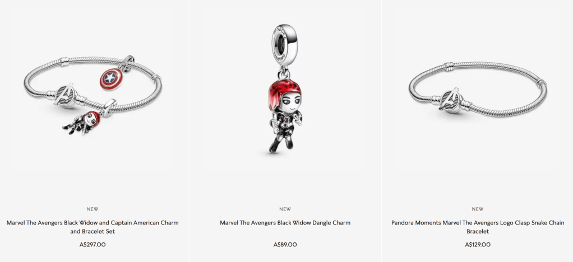This screenshot has width=573, height=262.
Task: Click the NEW label above the Dangle Charm title
Action: (285, 209)
